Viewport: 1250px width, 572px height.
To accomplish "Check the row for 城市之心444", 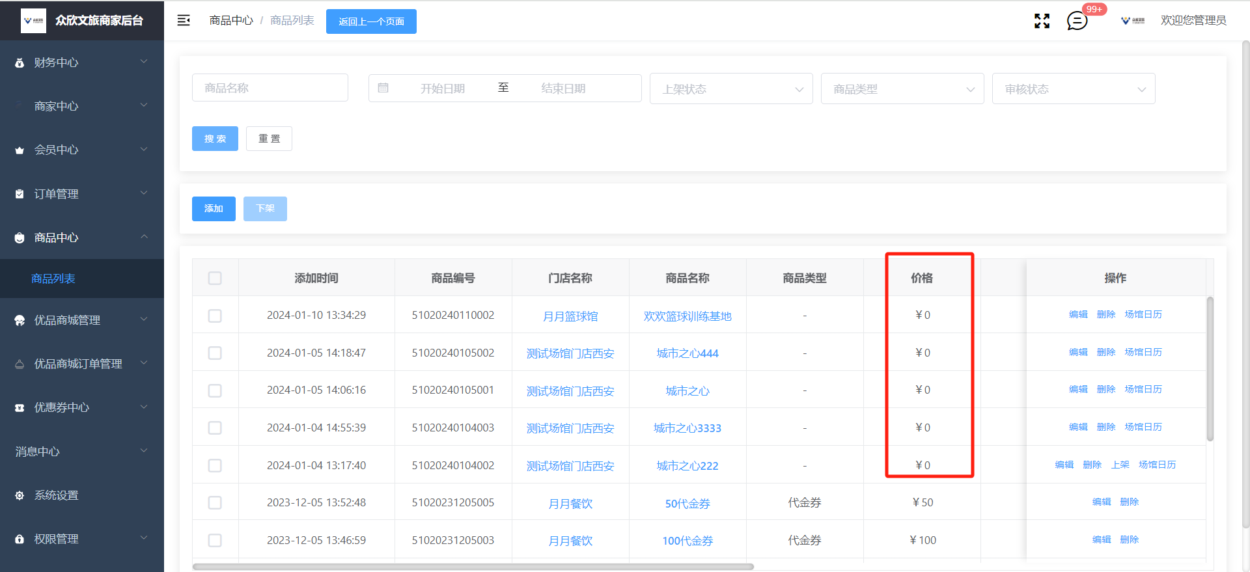I will point(215,353).
